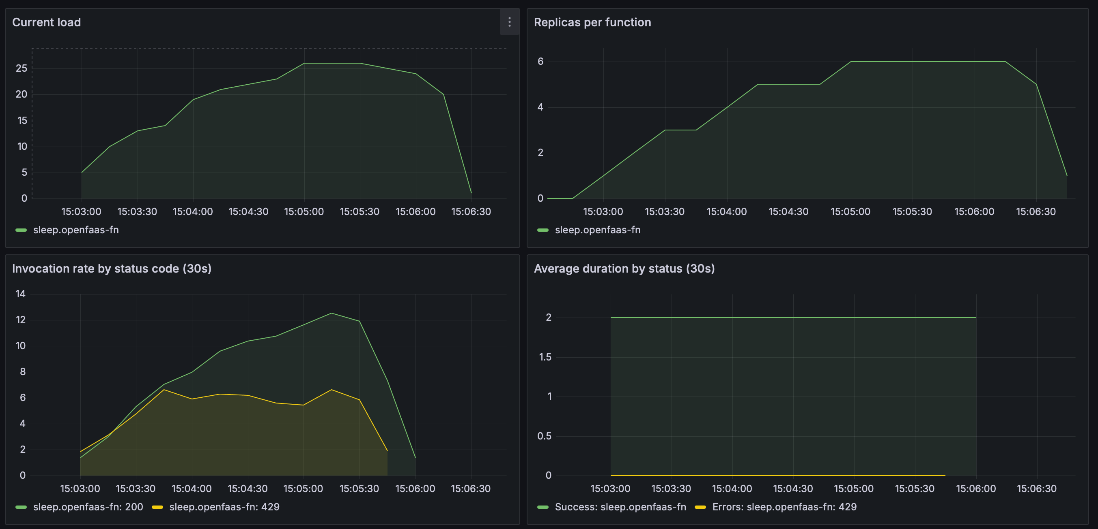Viewport: 1098px width, 529px height.
Task: Hide the sleep.openfaas-fn series in Current load legend
Action: pyautogui.click(x=77, y=230)
